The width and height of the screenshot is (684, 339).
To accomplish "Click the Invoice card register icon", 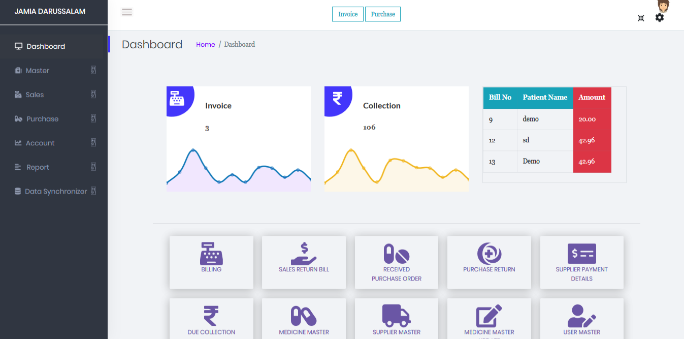I will point(177,98).
